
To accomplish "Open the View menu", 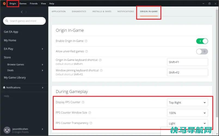I will pos(43,4).
